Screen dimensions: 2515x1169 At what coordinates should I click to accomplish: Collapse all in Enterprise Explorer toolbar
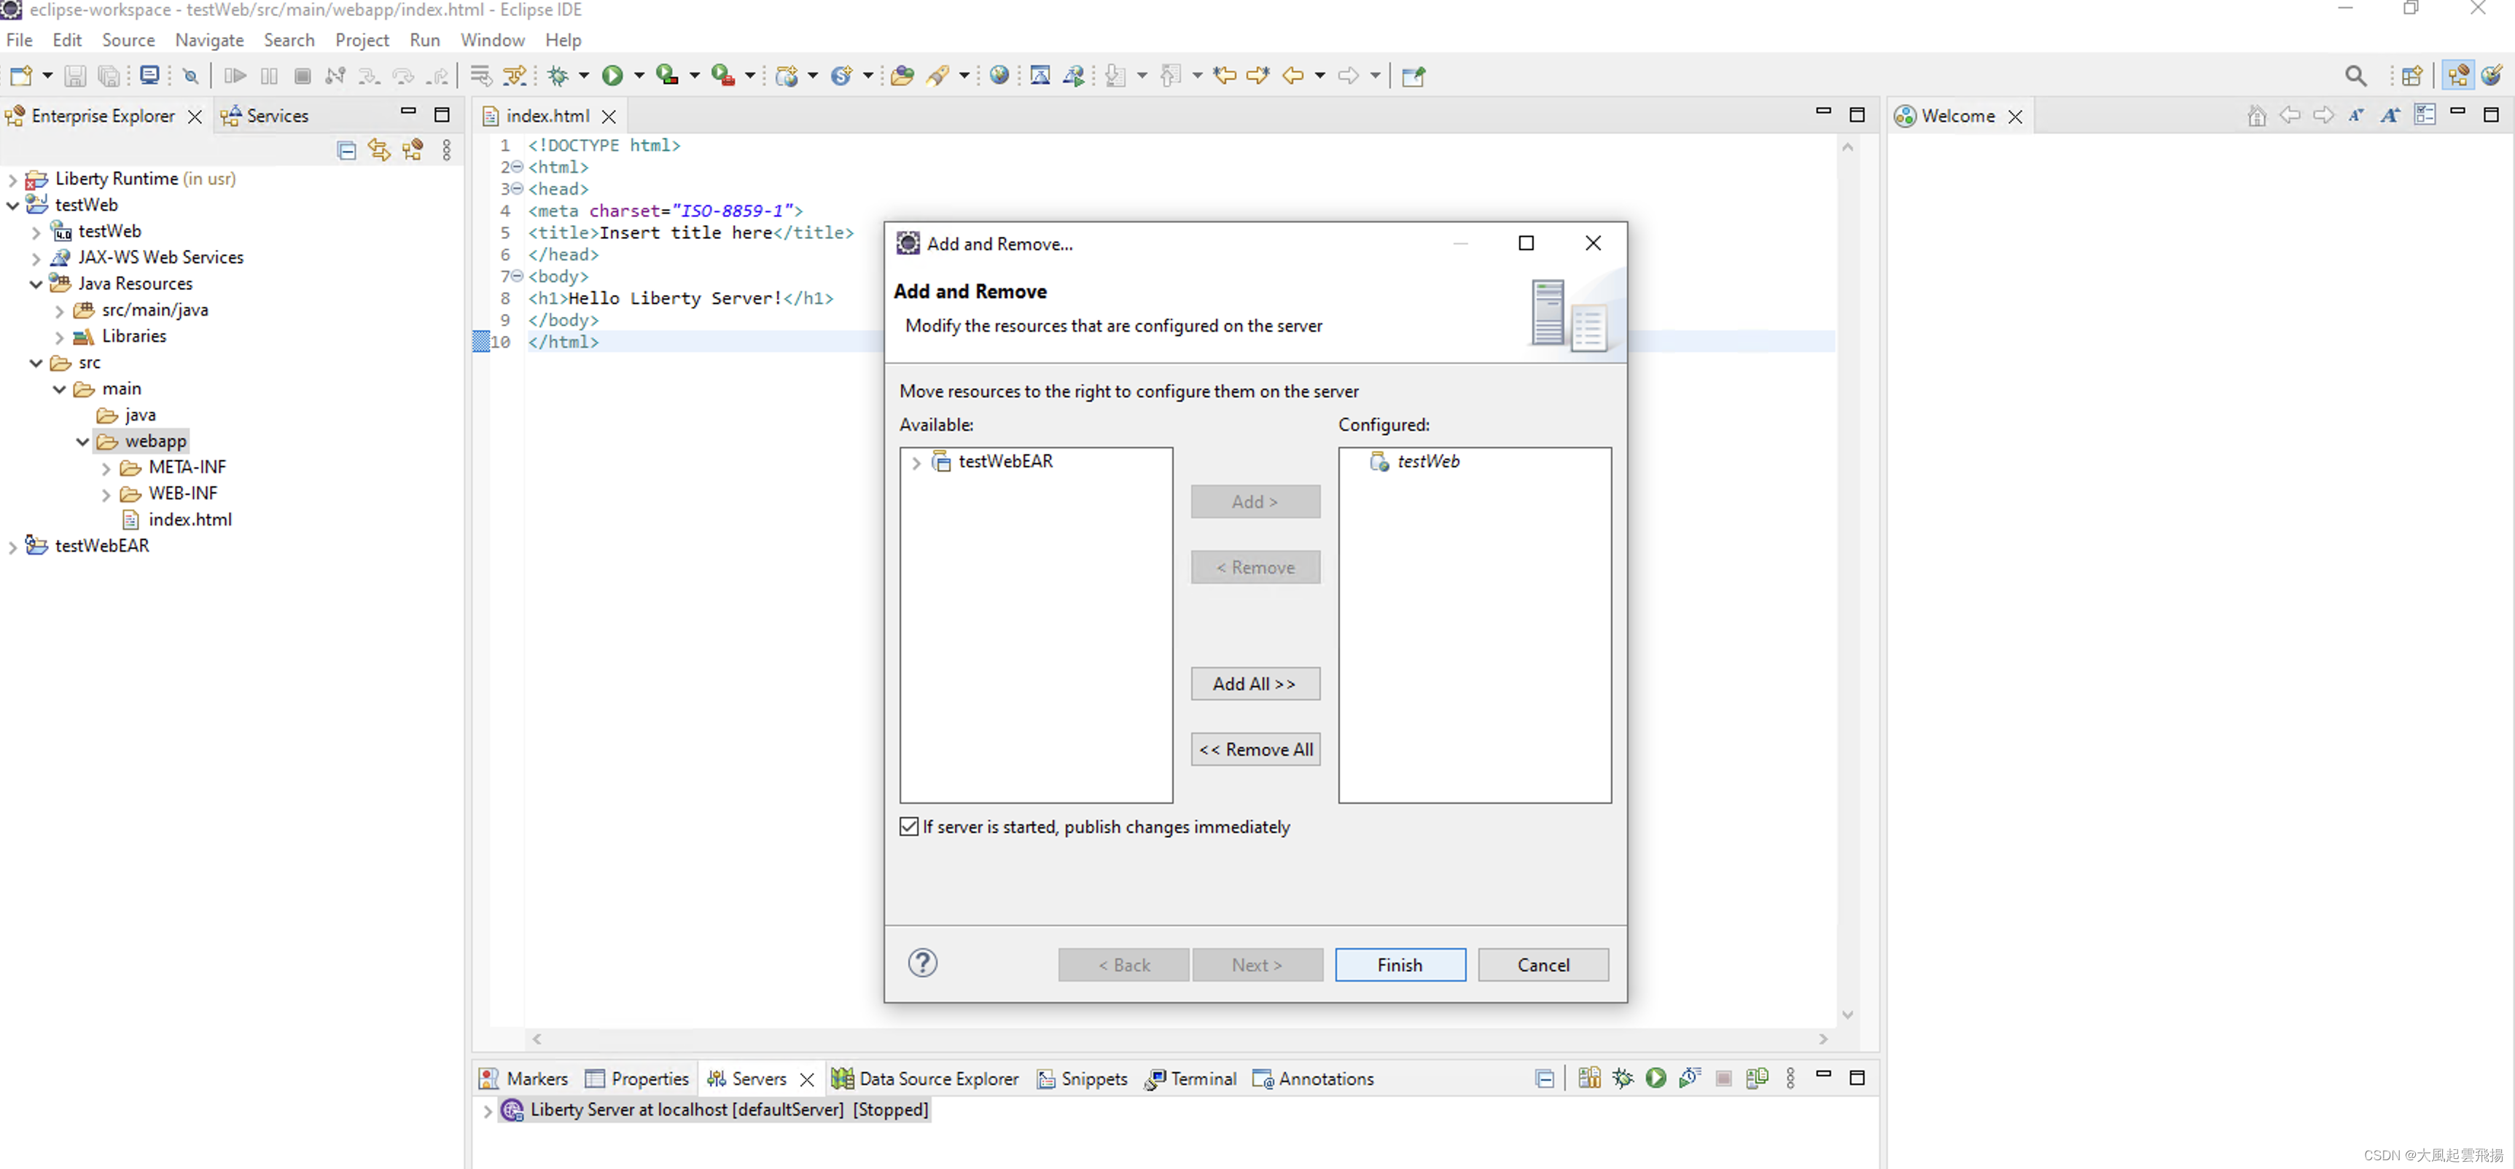(x=346, y=149)
